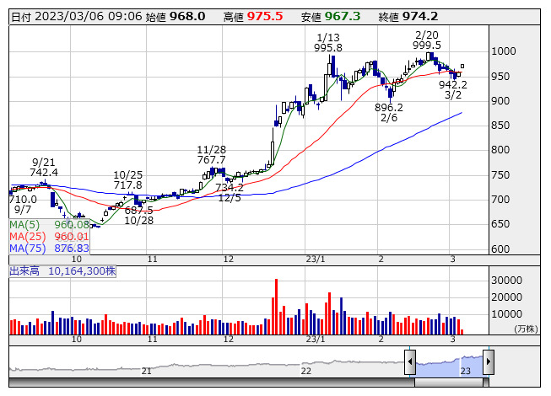
Task: Click the 23/1 label on price chart axis
Action: click(316, 260)
